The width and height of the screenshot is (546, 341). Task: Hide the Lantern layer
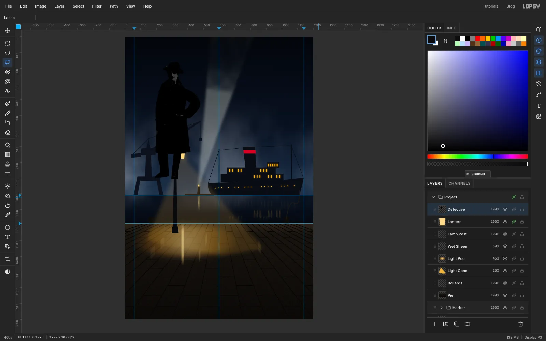pos(505,222)
